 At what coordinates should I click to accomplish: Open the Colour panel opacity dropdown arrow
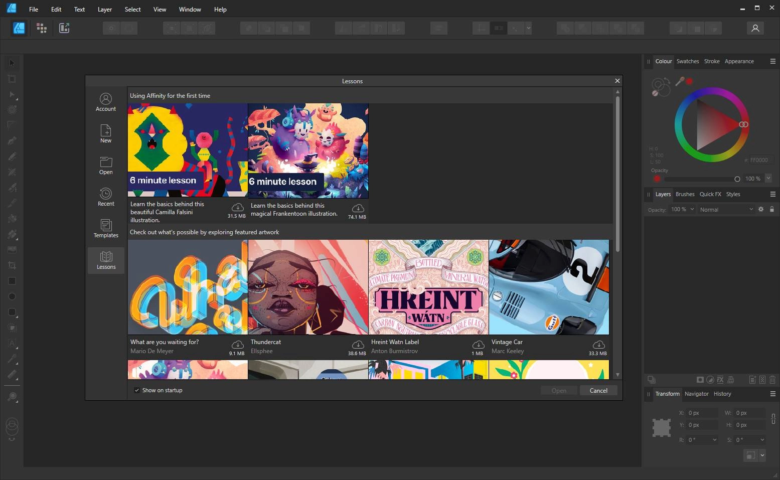pos(768,178)
